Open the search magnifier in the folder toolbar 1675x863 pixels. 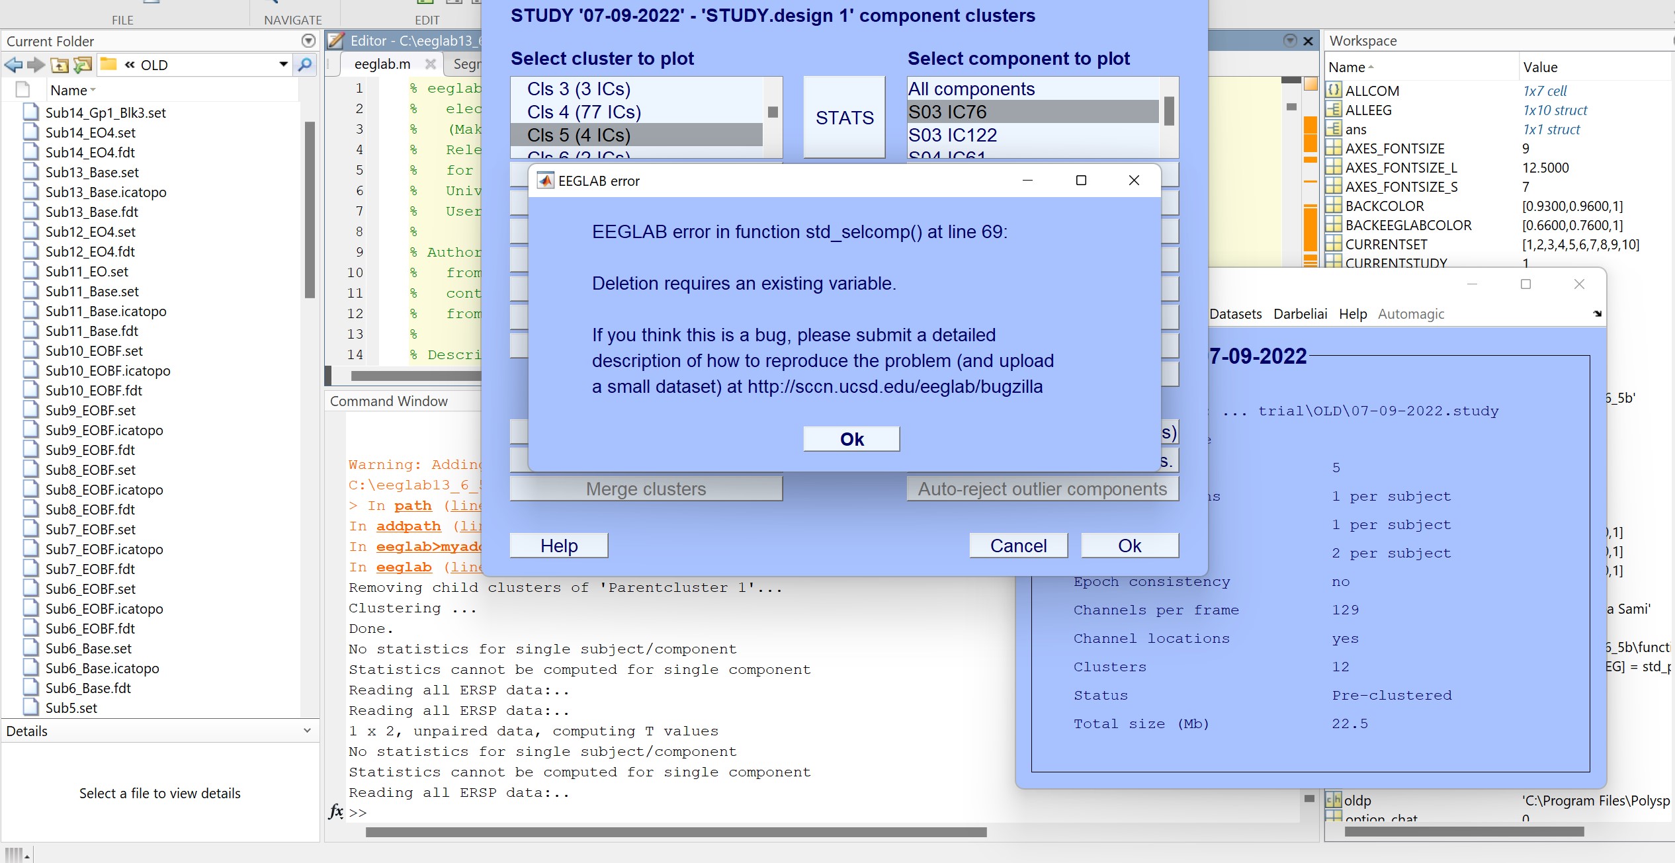(x=305, y=65)
